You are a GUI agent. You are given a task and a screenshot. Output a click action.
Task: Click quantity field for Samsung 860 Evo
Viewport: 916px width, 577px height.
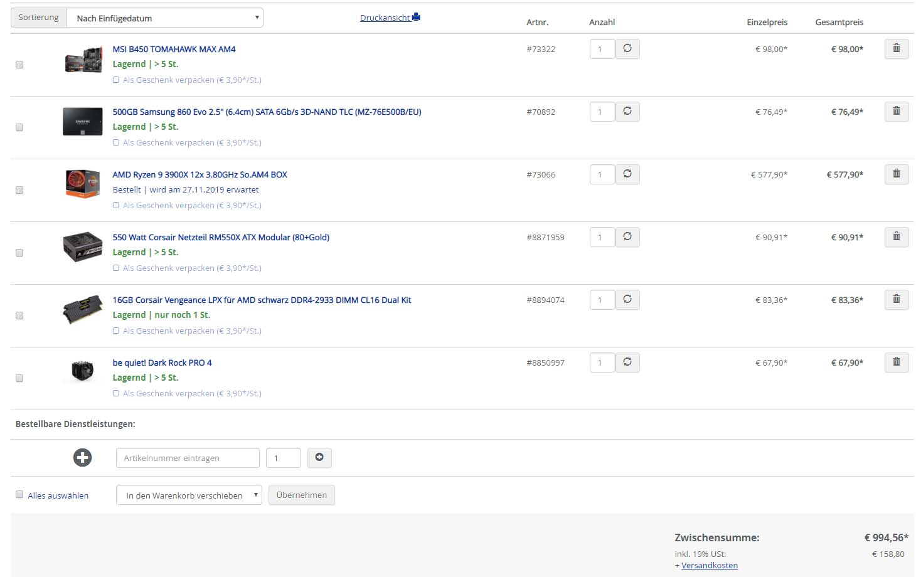pyautogui.click(x=602, y=112)
